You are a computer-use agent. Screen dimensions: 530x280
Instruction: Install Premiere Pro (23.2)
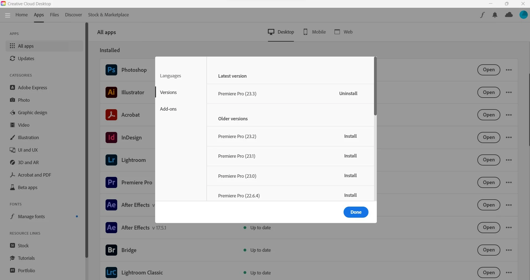coord(350,136)
